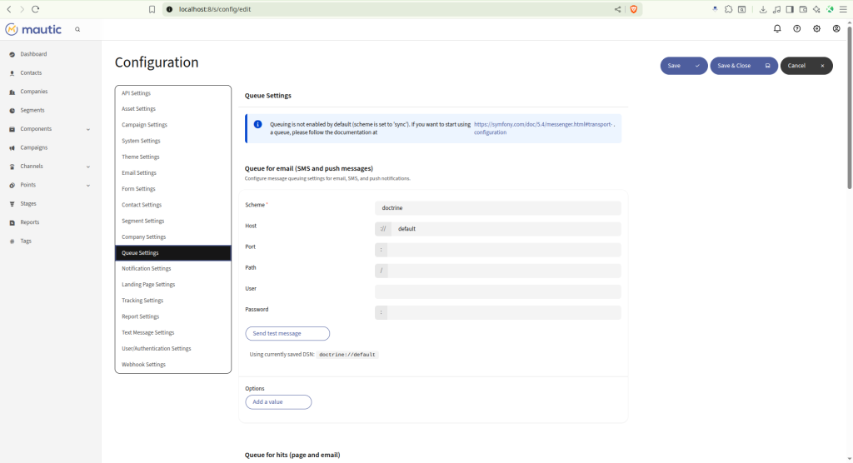Open Dashboard from the sidebar

[33, 54]
